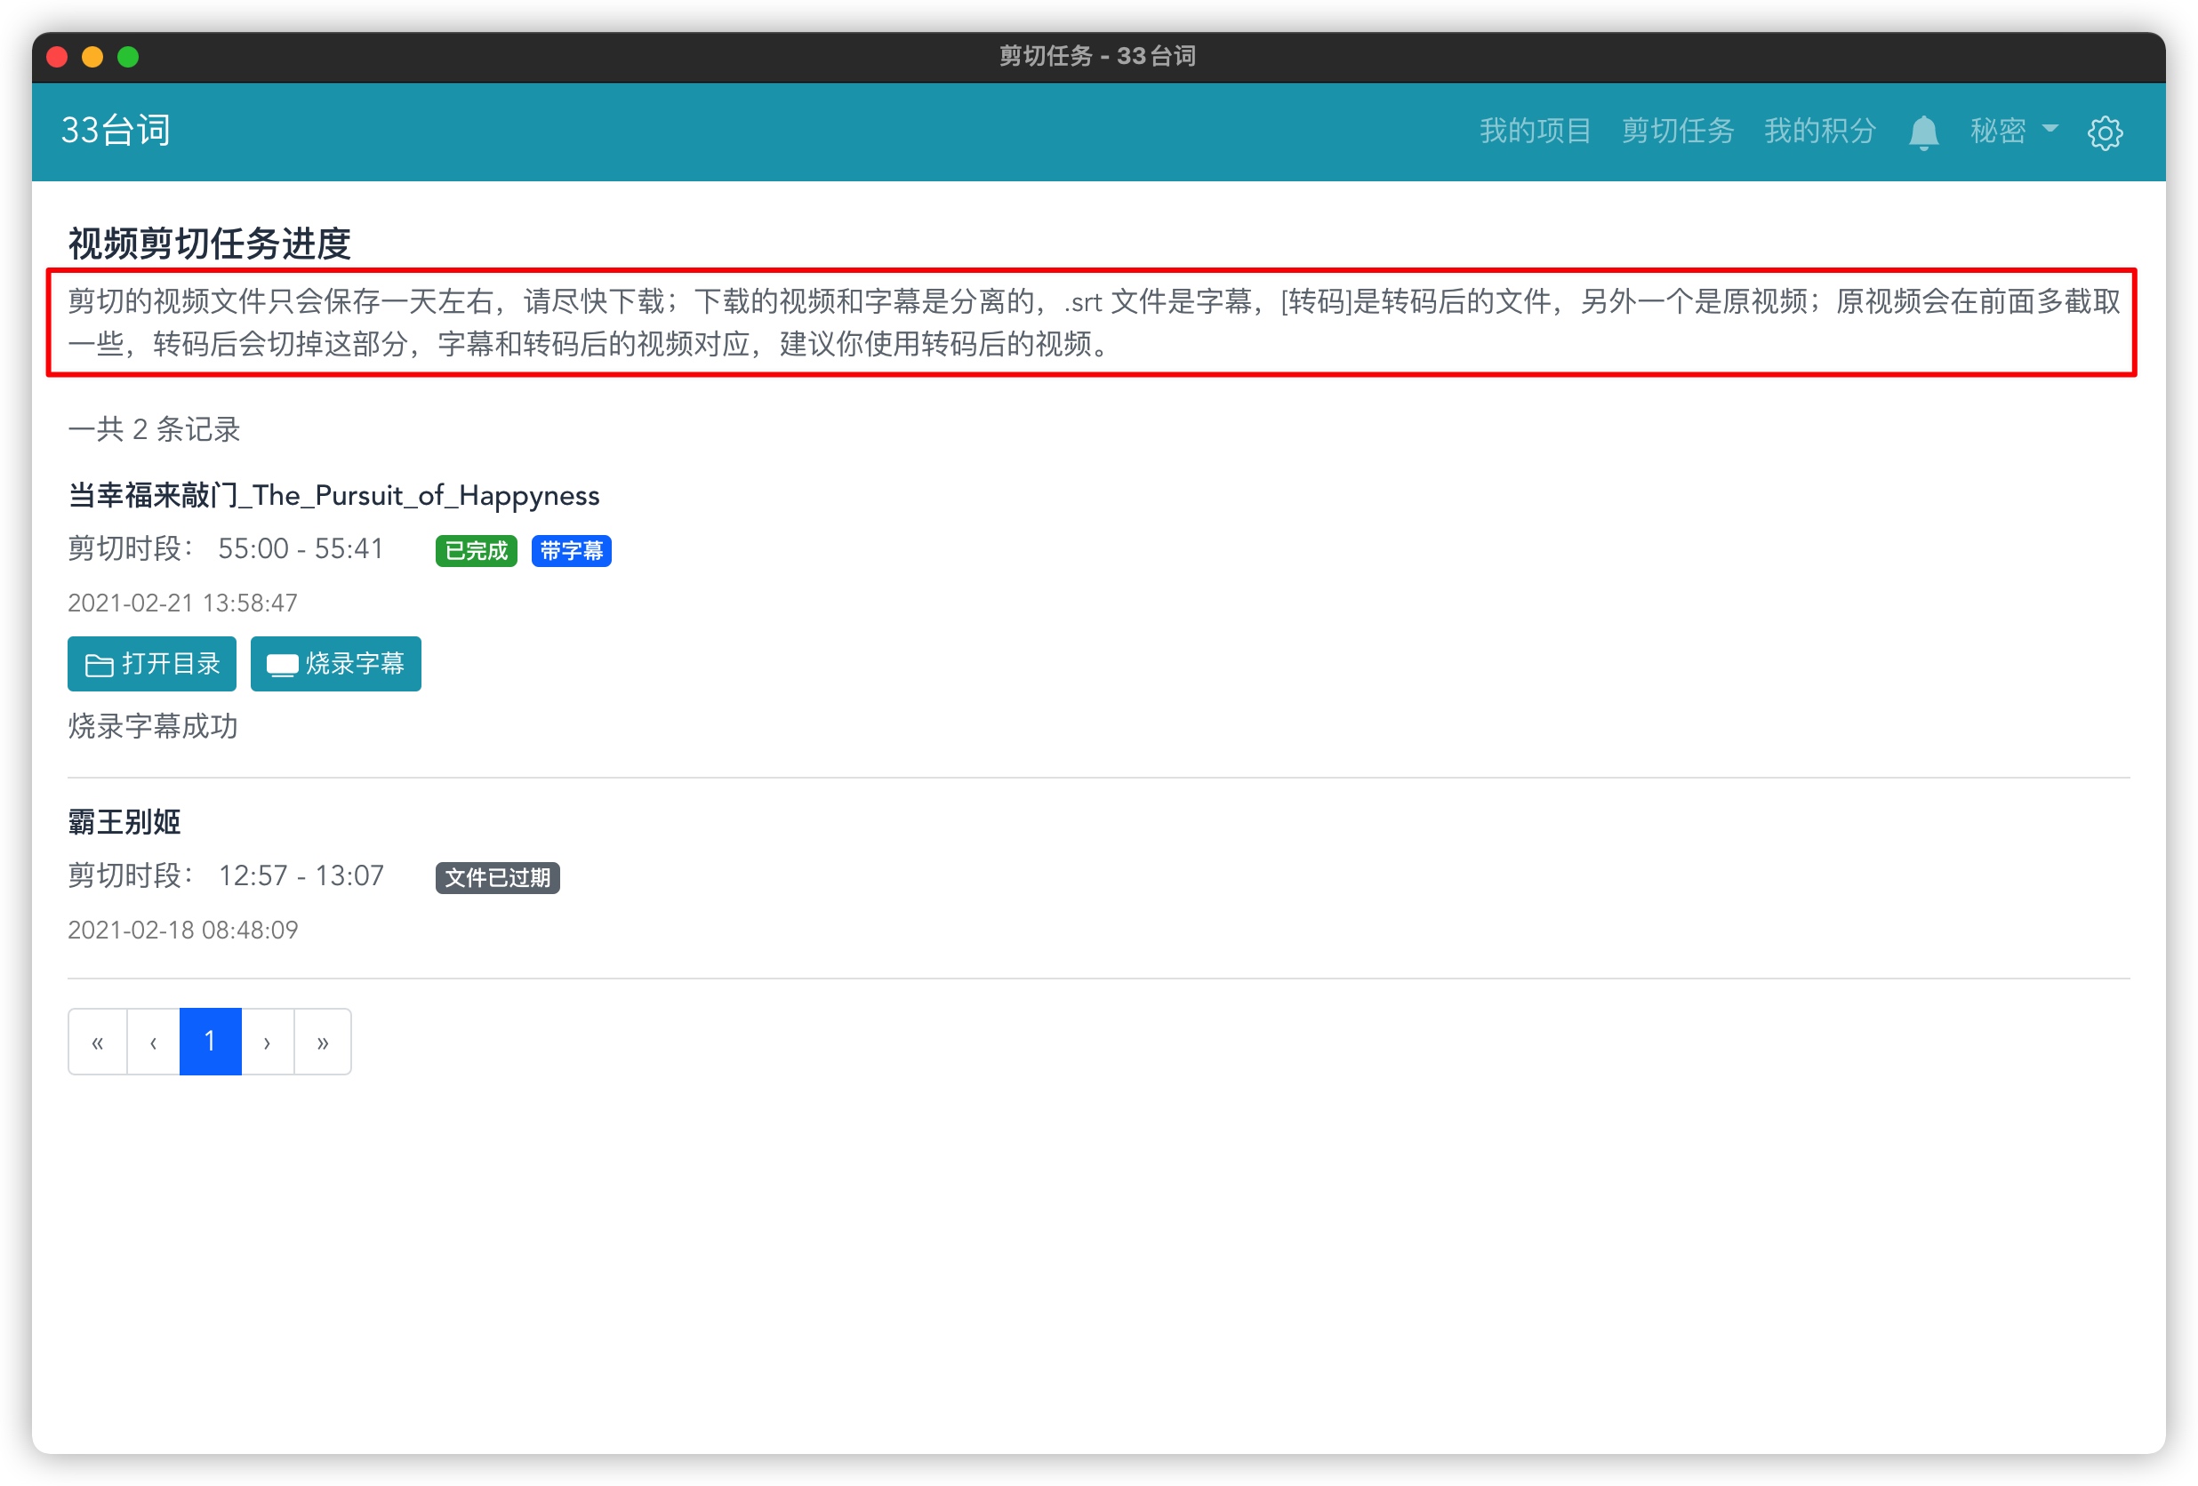
Task: Minimize the window with yellow button
Action: tap(92, 57)
